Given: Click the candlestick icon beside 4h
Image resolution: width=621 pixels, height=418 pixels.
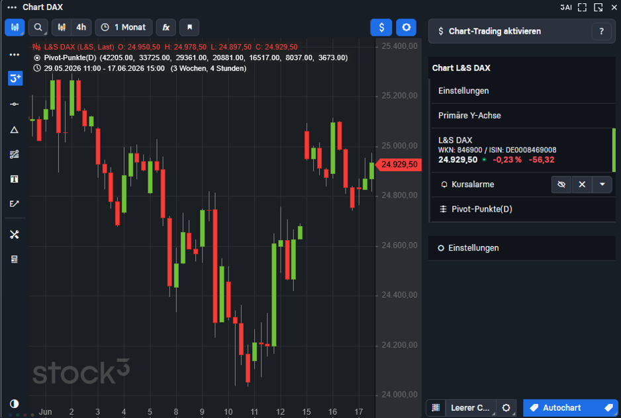Looking at the screenshot, I should pos(62,27).
